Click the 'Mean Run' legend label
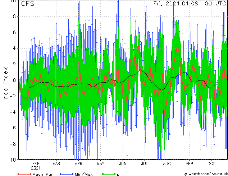228x176 pixels. pos(43,174)
